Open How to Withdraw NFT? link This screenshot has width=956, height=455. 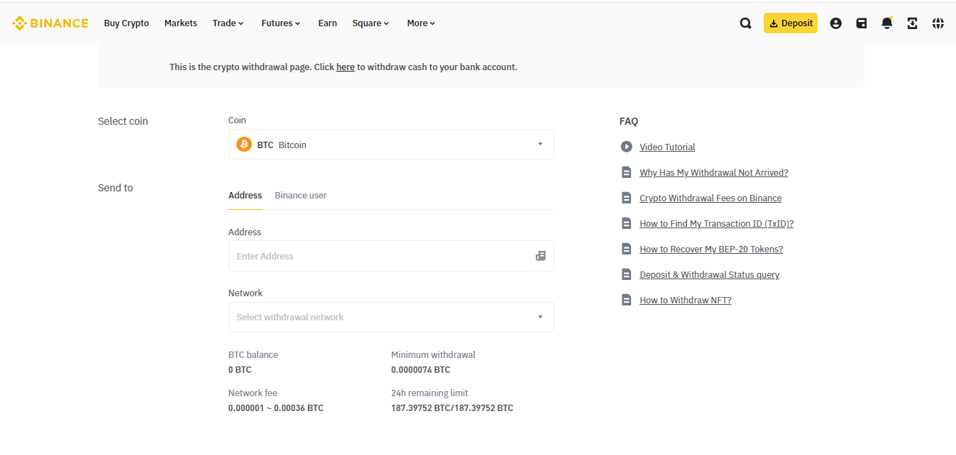[x=685, y=300]
